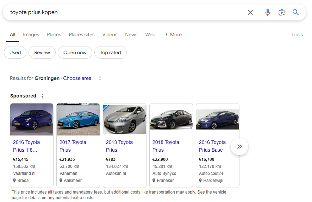Screen dimensions: 312x202
Task: Open the 2017 Toyota Prius listing link
Action: click(x=73, y=146)
